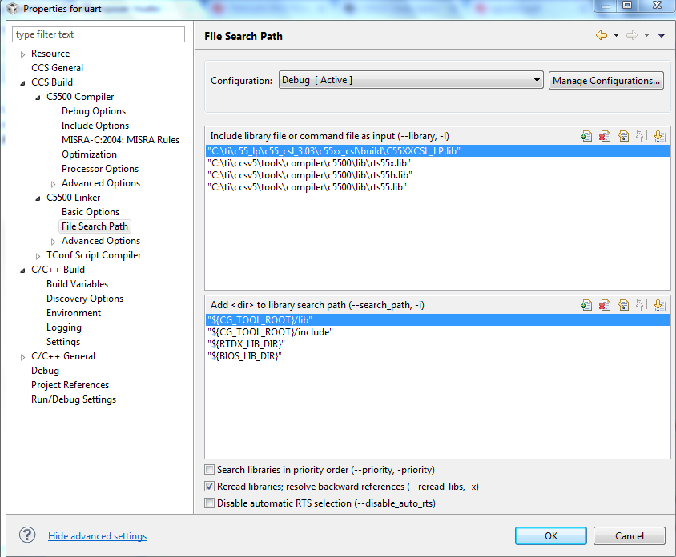Expand compiler Advanced Options node

click(x=53, y=184)
